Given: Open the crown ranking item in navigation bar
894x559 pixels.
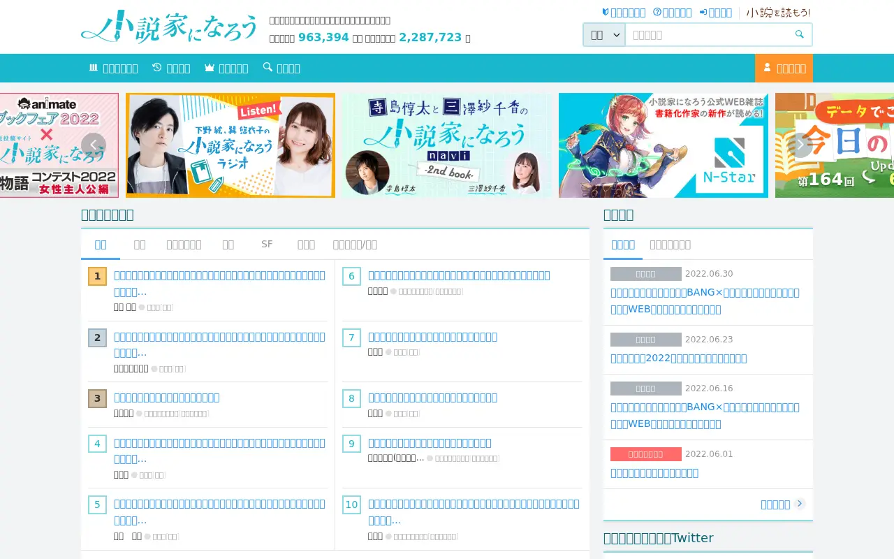Looking at the screenshot, I should (226, 68).
